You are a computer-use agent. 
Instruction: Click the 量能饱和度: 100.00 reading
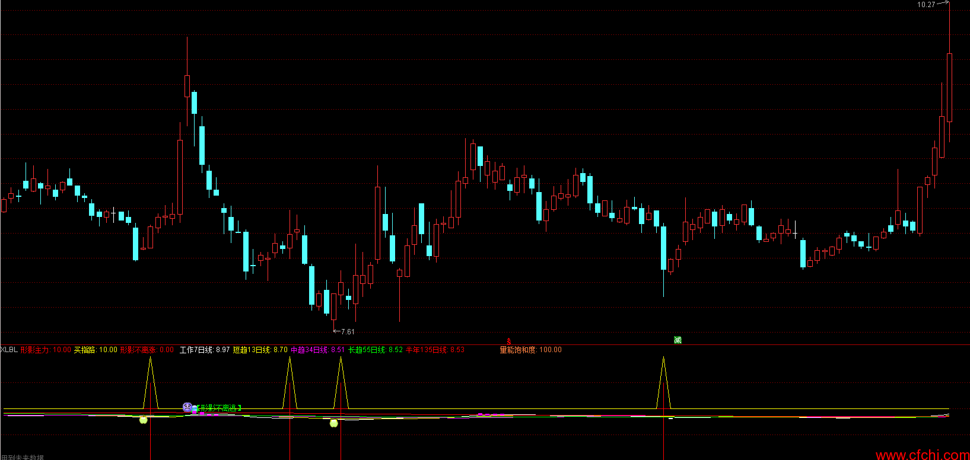530,350
